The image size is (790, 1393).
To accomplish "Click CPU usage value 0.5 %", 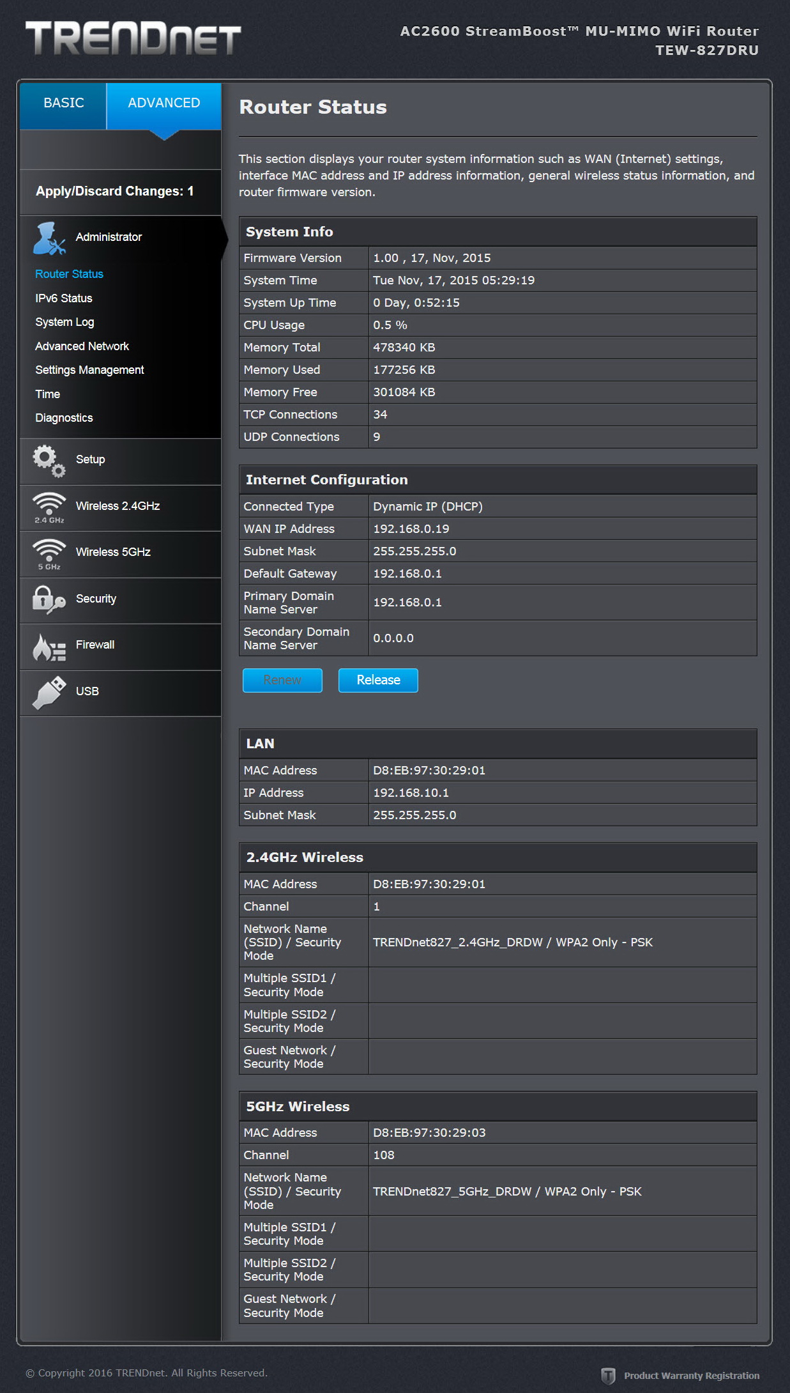I will 390,325.
